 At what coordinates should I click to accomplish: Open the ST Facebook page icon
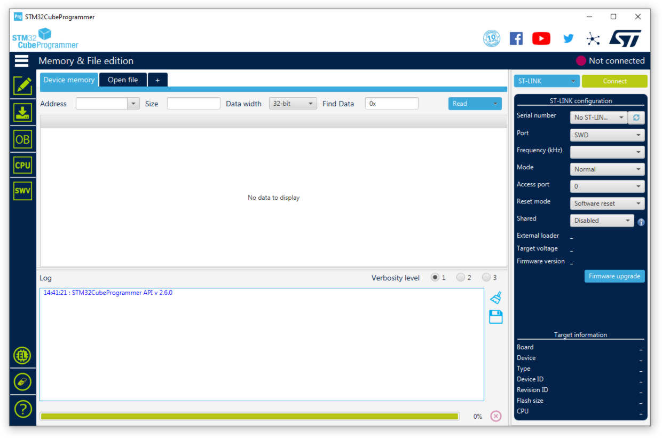coord(516,38)
